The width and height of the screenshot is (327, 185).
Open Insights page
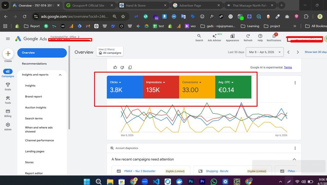30,86
